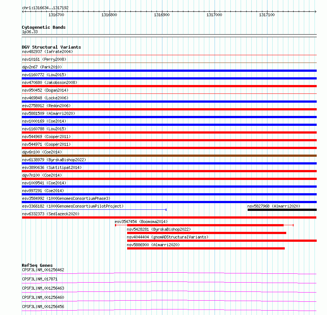Image resolution: width=327 pixels, height=315 pixels.
Task: Click the DGV Structural Variants track title
Action: [x=51, y=47]
